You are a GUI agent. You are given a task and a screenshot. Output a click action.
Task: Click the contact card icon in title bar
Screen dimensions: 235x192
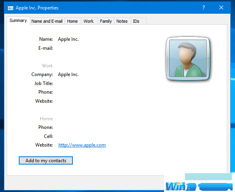(11, 8)
